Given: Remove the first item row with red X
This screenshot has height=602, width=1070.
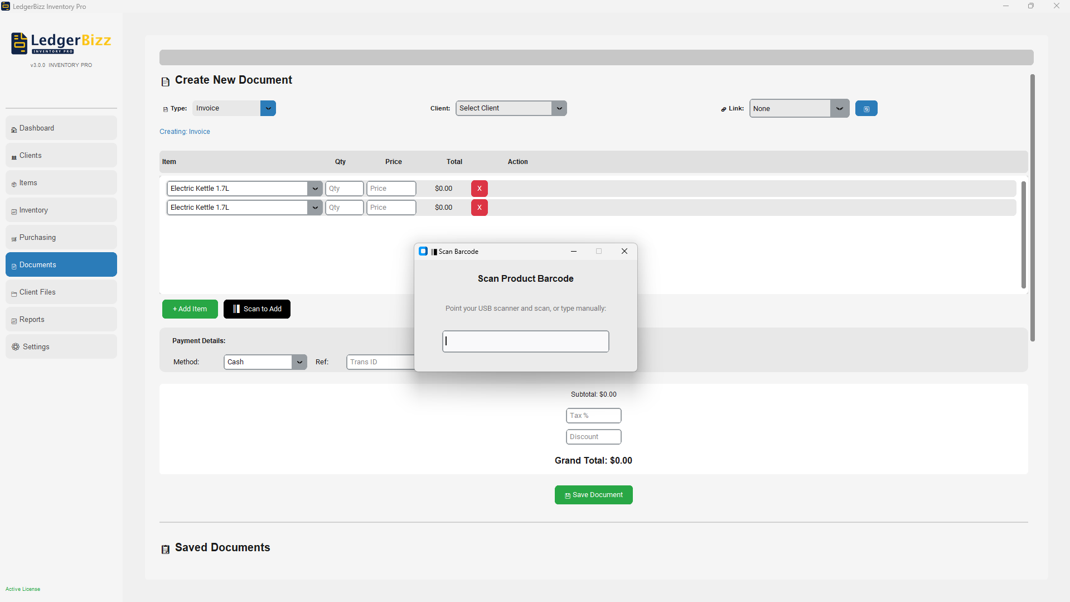Looking at the screenshot, I should (x=480, y=189).
